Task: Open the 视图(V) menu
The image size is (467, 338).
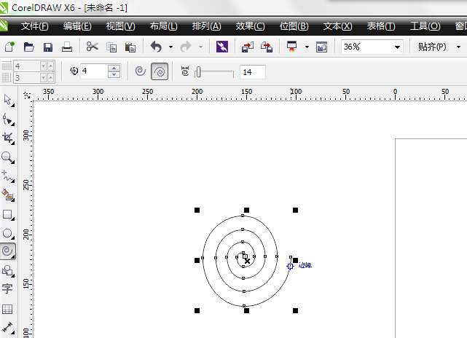Action: pyautogui.click(x=121, y=26)
